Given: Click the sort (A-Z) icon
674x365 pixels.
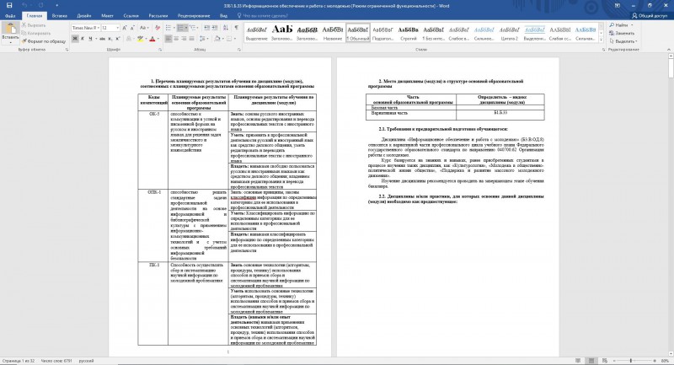Looking at the screenshot, I should (226, 28).
